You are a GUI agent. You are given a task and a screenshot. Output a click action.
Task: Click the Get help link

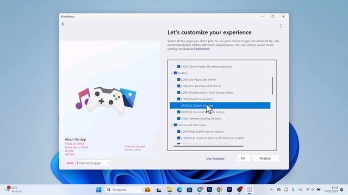(70, 154)
